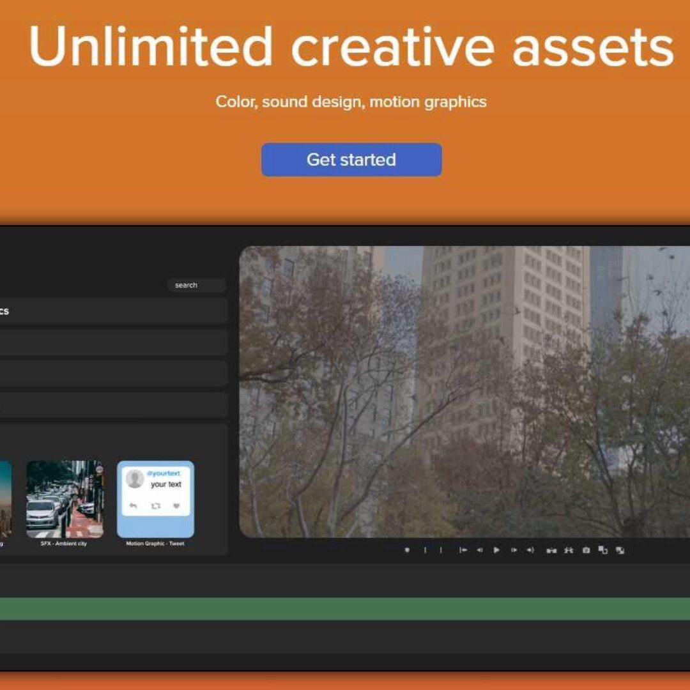Click the insert clip icon

tap(602, 550)
